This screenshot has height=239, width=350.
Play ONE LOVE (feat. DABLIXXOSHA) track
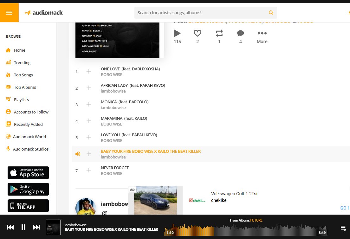point(130,69)
